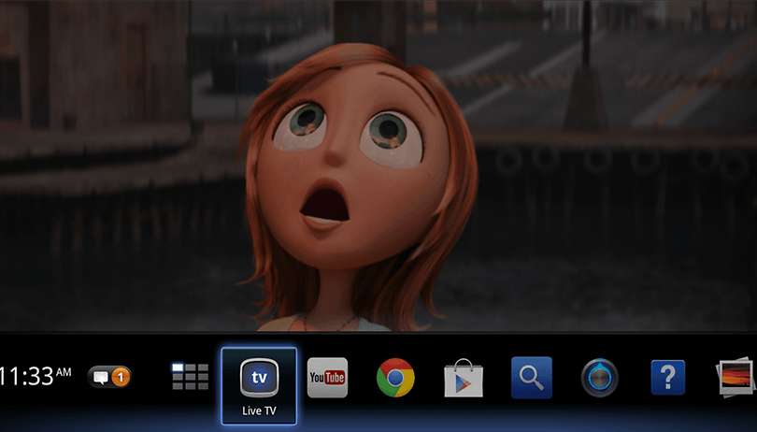Viewport: 757px width, 432px height.
Task: Open the Photos gallery icon
Action: pos(736,378)
